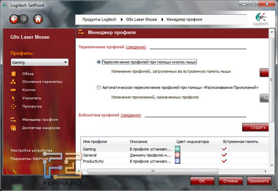Screen dimensions: 278x191
Task: Click the Обзор clipboard icon
Action: click(14, 74)
